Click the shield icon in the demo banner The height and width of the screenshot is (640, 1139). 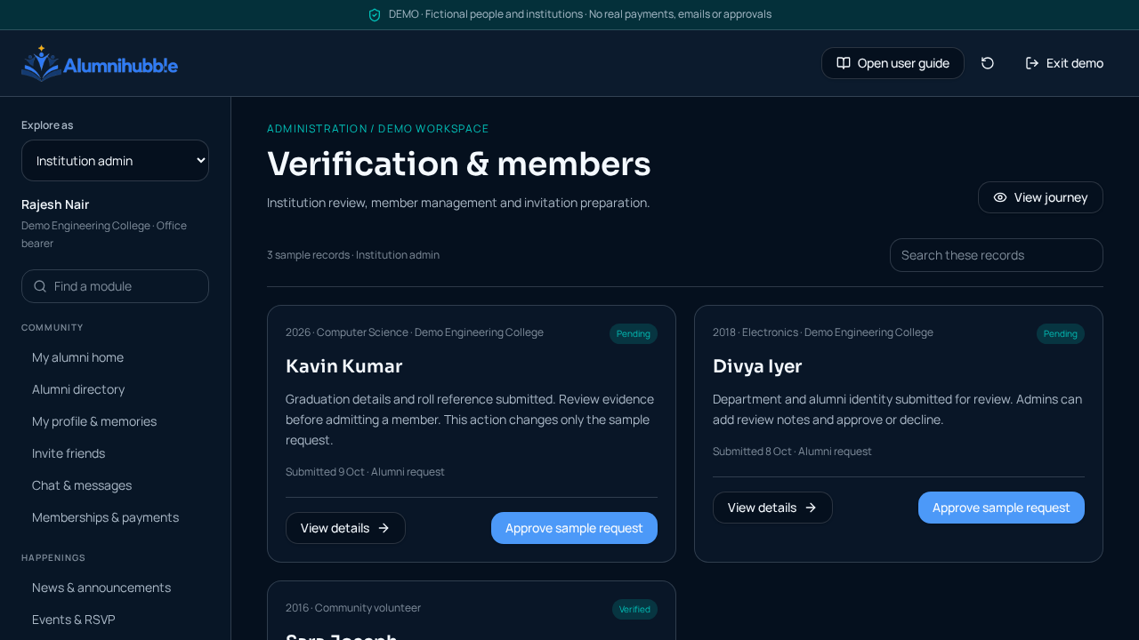[x=375, y=14]
